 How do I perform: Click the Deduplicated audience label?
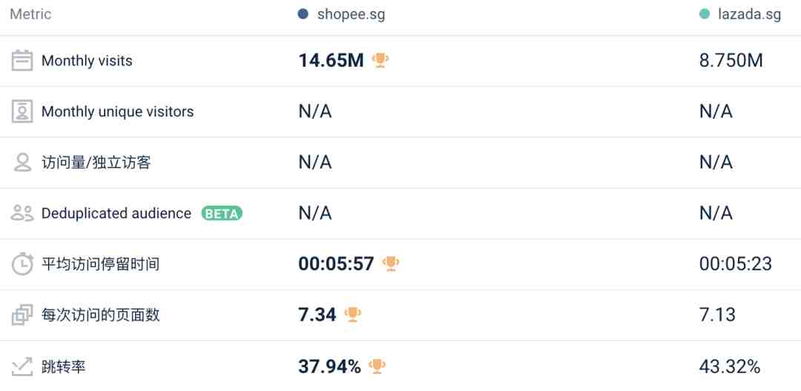pos(116,214)
